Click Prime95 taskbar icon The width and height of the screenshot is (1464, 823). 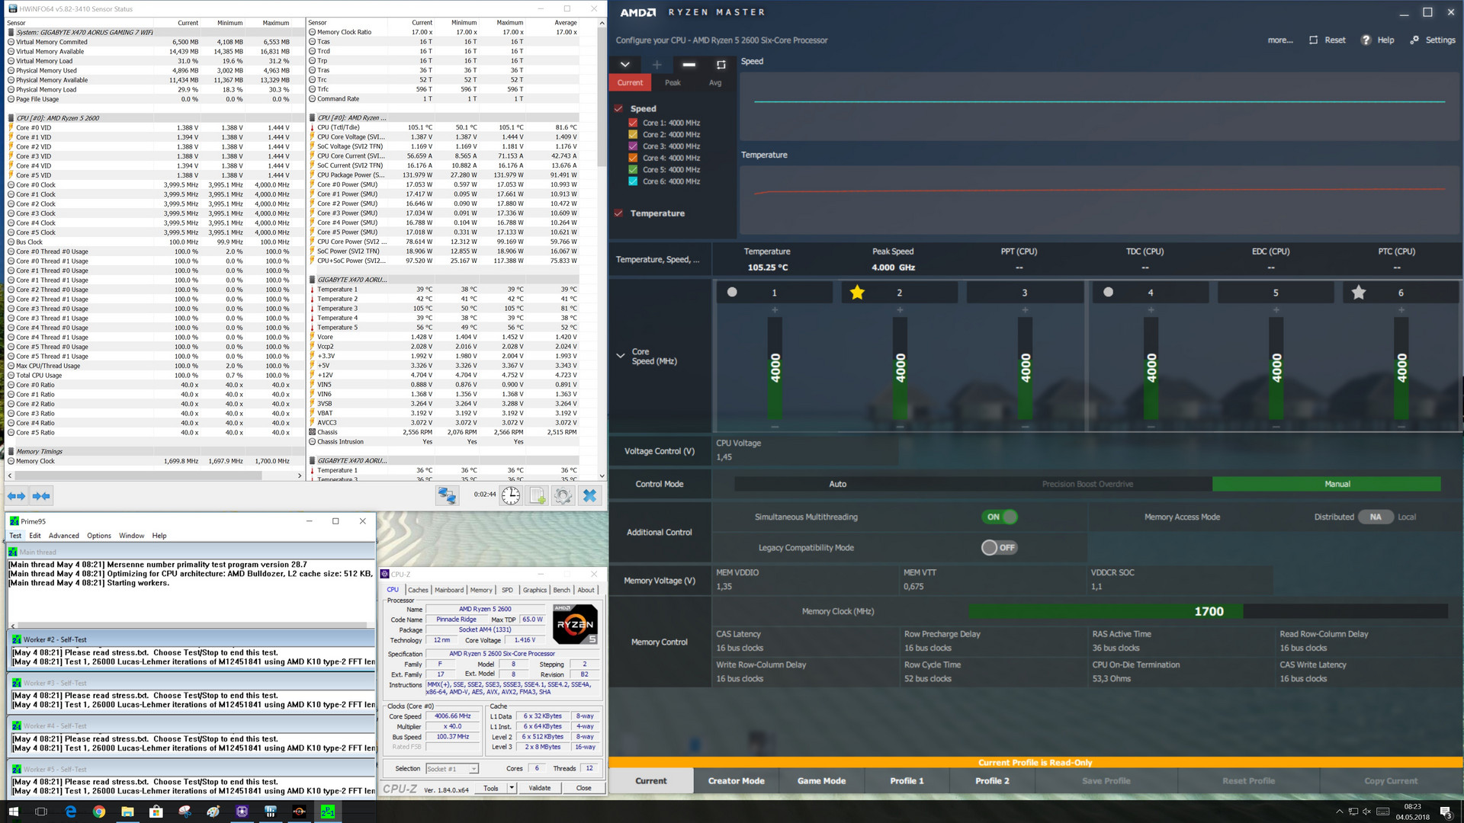click(x=327, y=812)
